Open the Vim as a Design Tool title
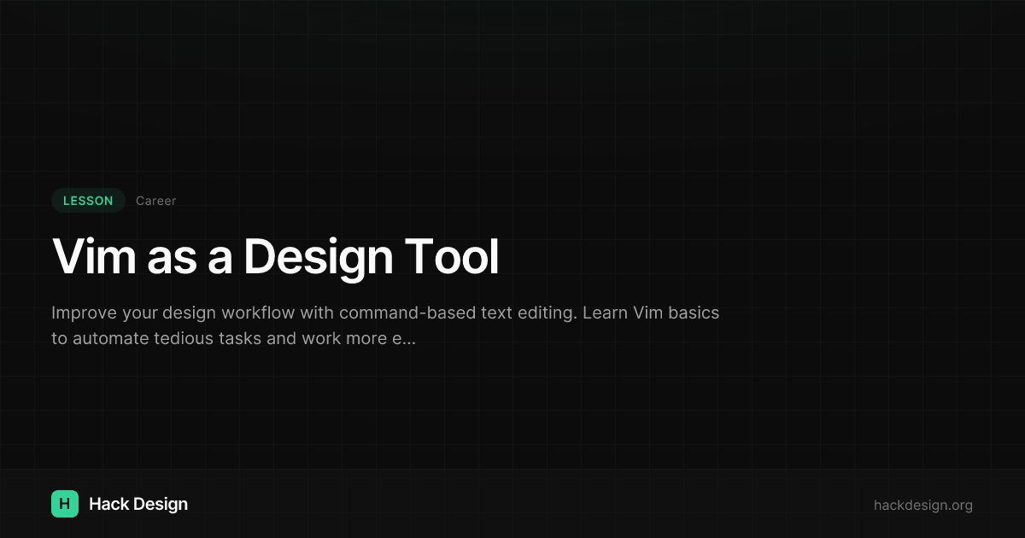The image size is (1025, 538). tap(275, 256)
